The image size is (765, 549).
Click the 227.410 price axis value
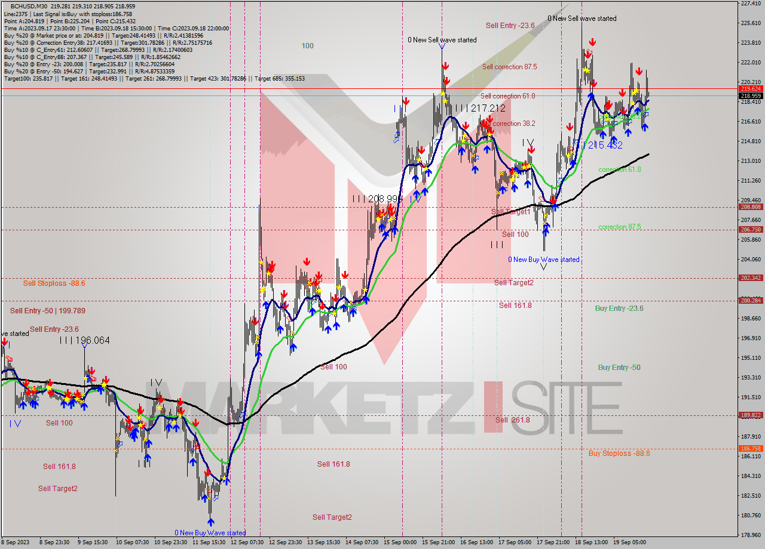[751, 4]
